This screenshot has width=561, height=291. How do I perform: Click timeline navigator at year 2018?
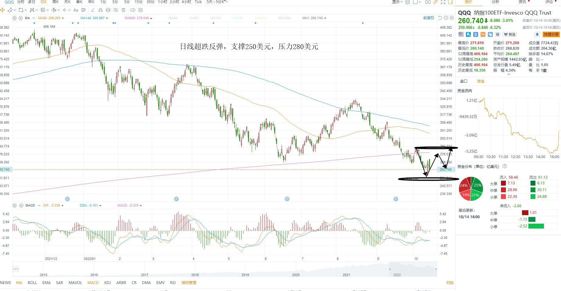[x=195, y=275]
